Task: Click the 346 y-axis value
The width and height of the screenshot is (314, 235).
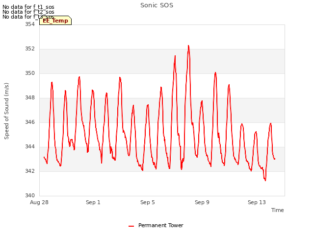Action: (30, 122)
